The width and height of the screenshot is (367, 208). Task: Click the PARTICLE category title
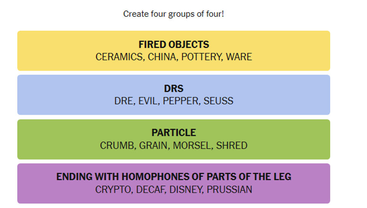pyautogui.click(x=174, y=133)
